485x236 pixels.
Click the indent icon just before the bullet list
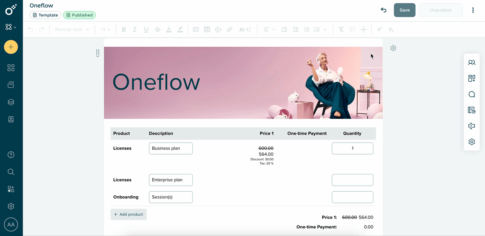pyautogui.click(x=295, y=29)
